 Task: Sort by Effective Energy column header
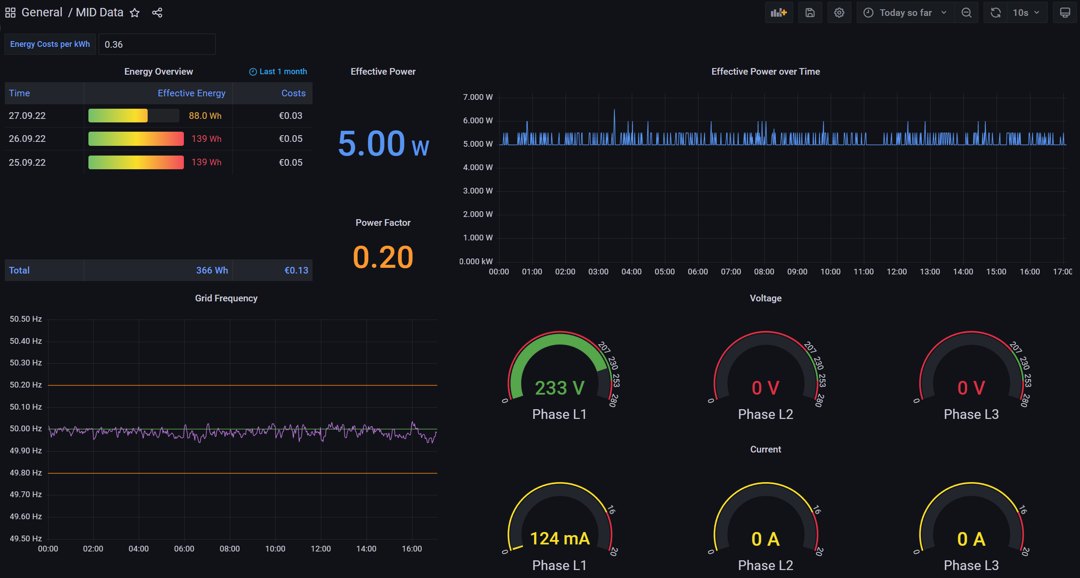click(x=191, y=93)
